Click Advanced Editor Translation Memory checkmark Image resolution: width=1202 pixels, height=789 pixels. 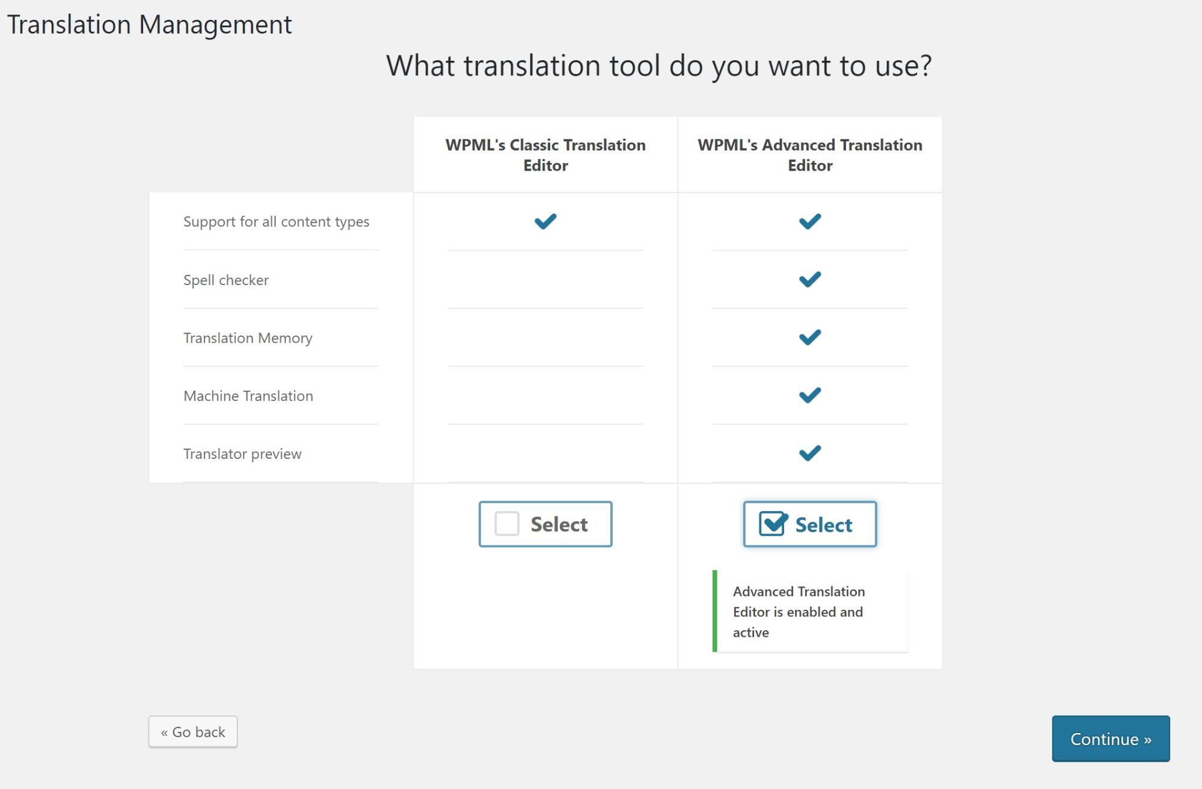coord(809,337)
